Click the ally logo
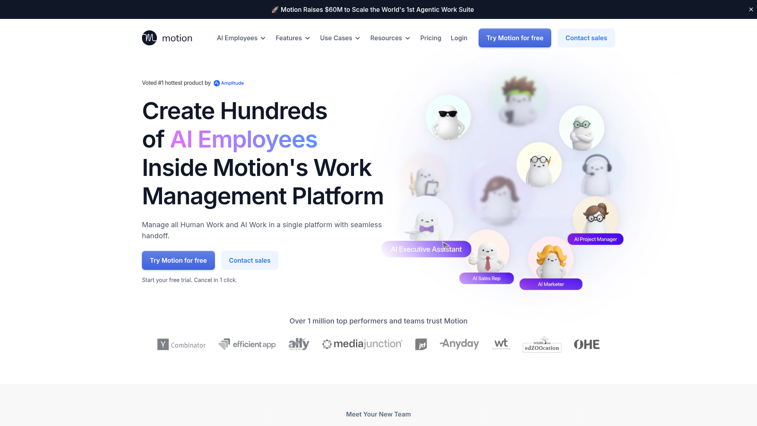Screen dimensions: 757x426 point(299,344)
